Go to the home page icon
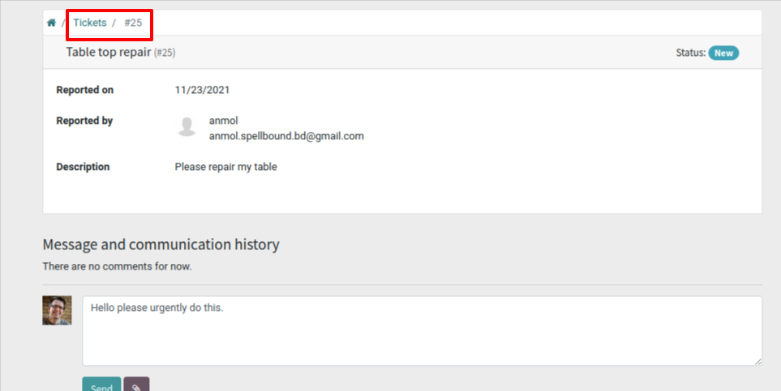This screenshot has height=391, width=781. pyautogui.click(x=52, y=23)
